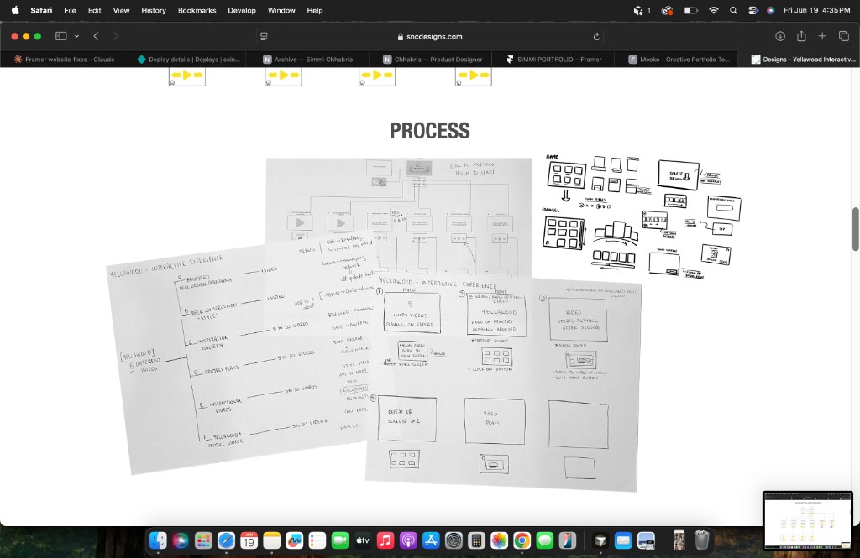Open the Safari menu
860x558 pixels.
(x=41, y=10)
